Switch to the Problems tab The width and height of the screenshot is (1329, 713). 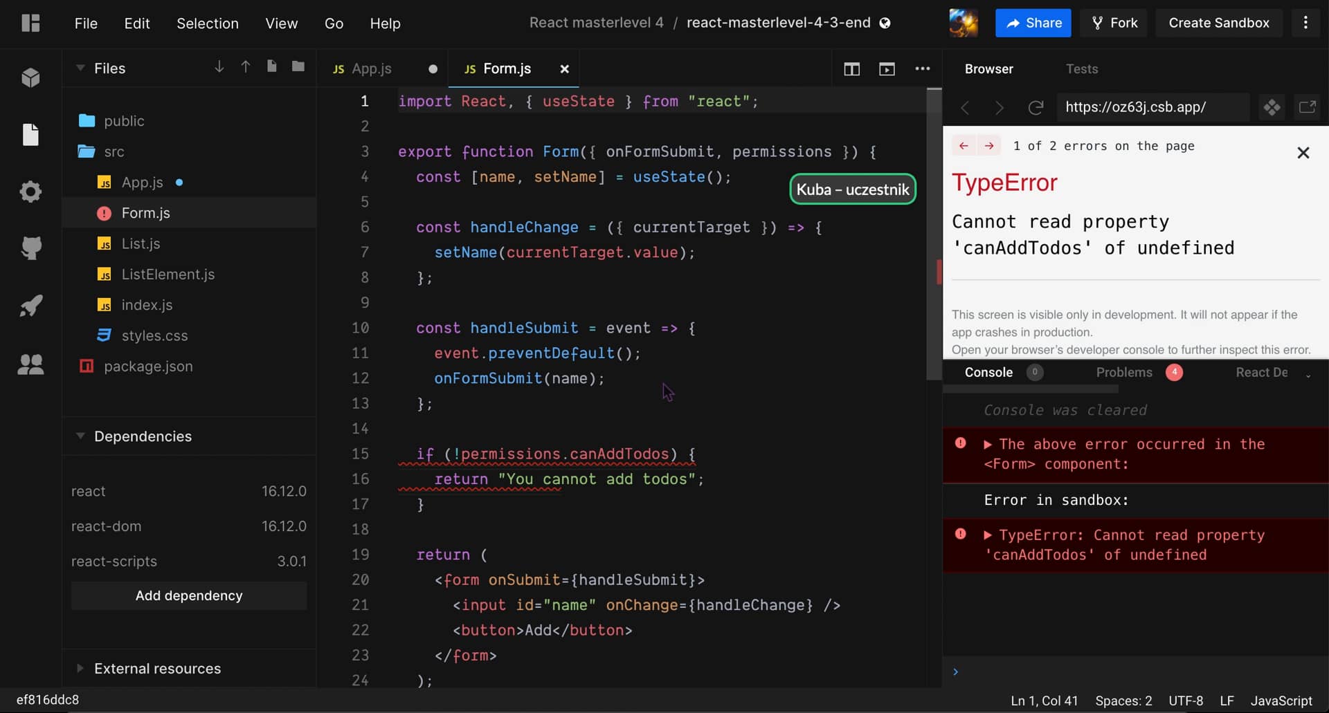point(1124,372)
